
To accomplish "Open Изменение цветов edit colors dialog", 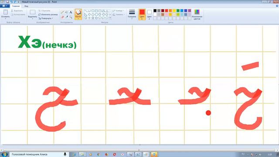I will click(x=197, y=14).
